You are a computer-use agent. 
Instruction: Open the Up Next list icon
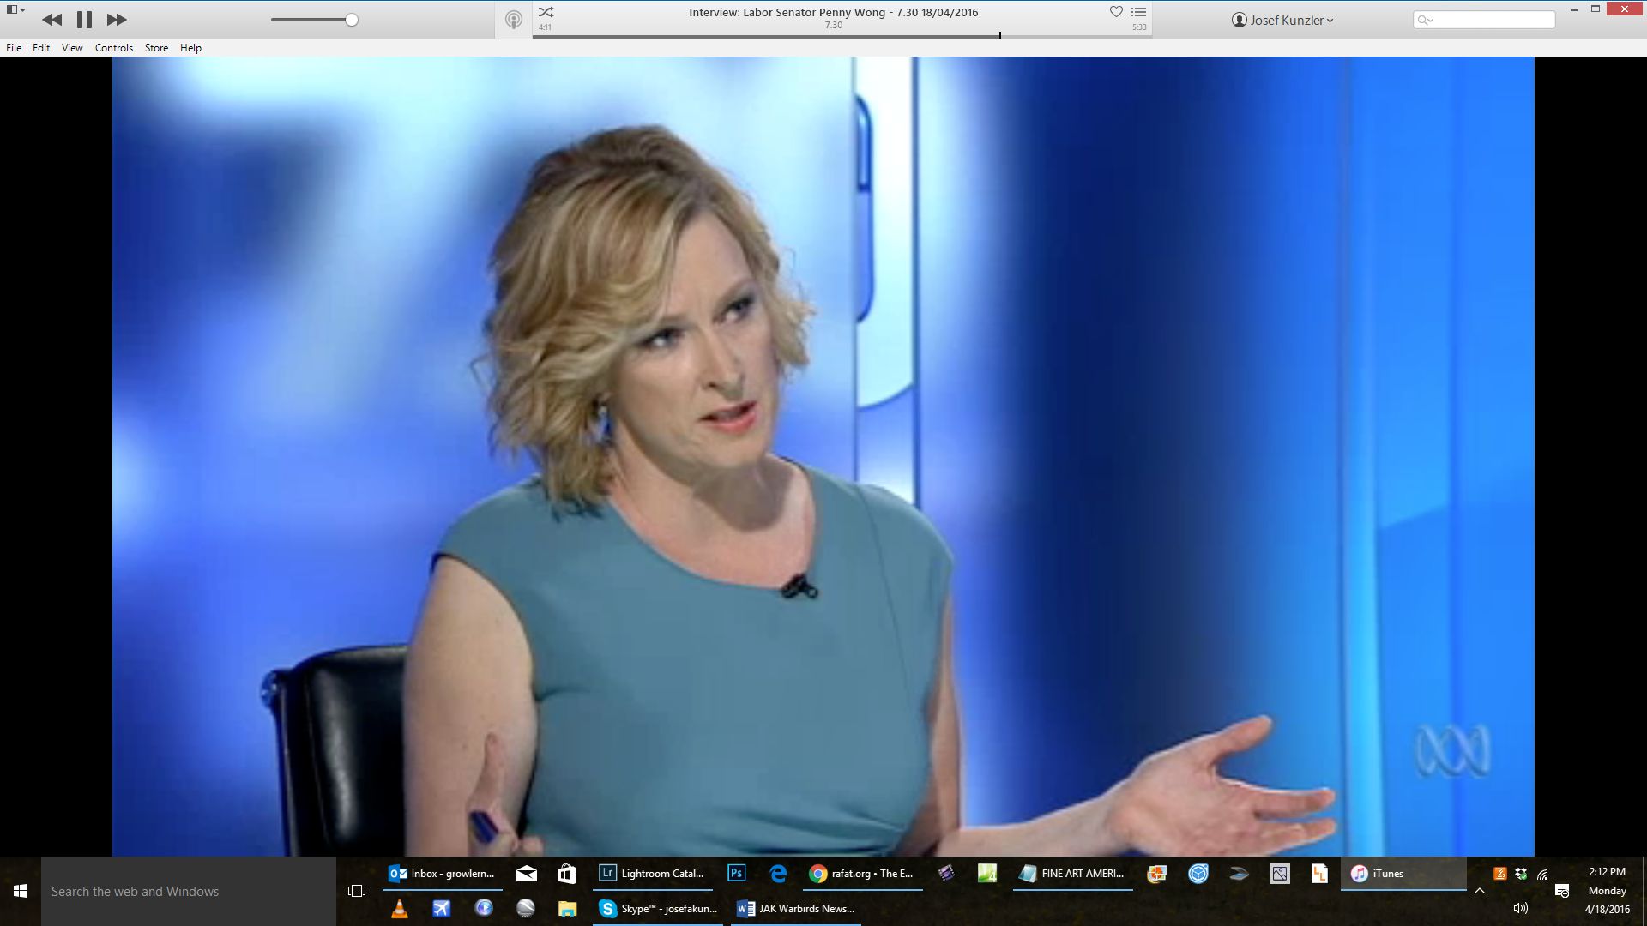coord(1139,12)
